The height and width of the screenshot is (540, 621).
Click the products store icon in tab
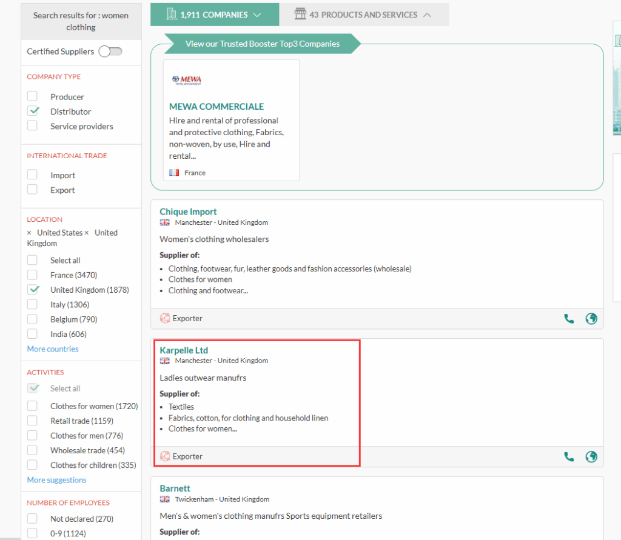(x=300, y=14)
